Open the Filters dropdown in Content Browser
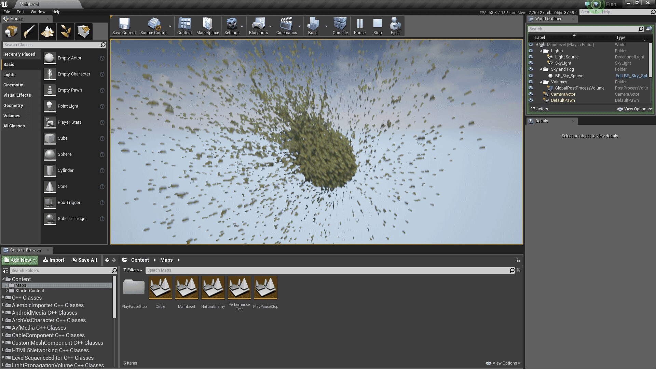 (x=133, y=270)
